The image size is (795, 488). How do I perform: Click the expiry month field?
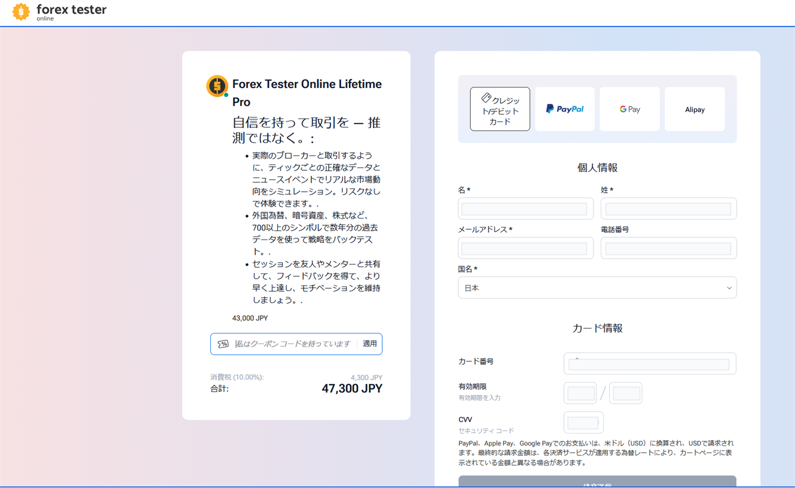tap(581, 393)
